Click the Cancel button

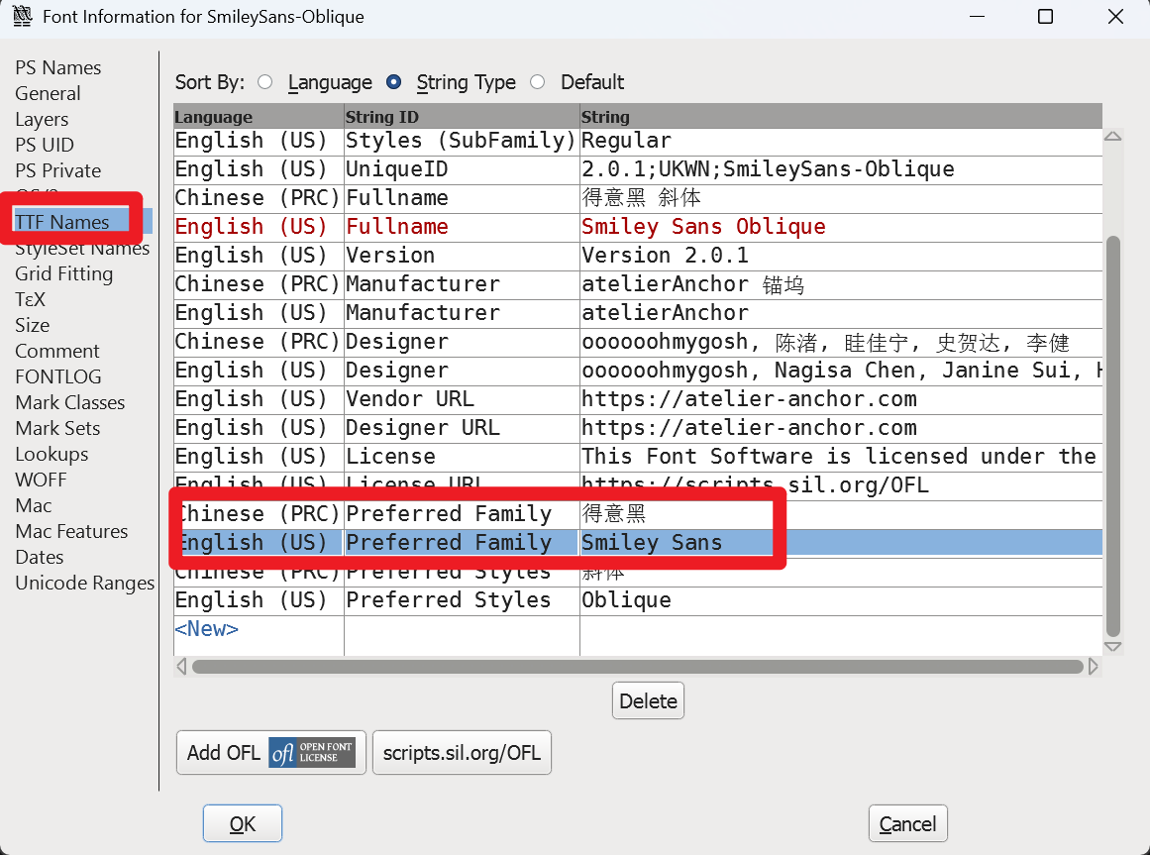point(907,823)
